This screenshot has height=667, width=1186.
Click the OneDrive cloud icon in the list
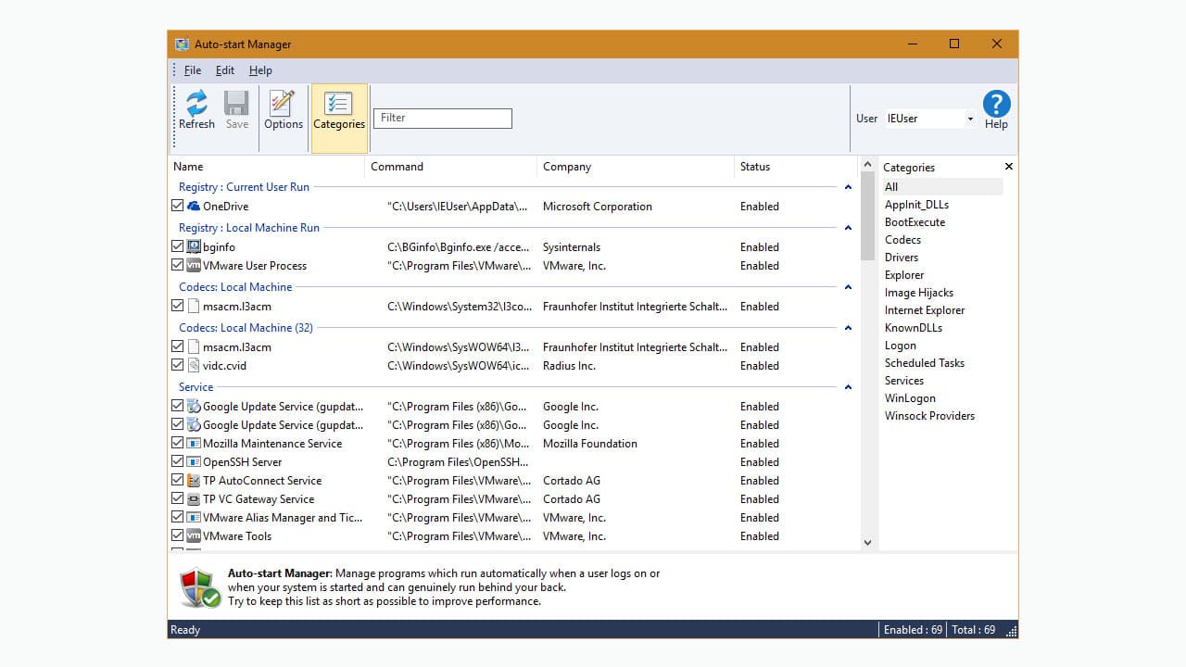tap(193, 206)
